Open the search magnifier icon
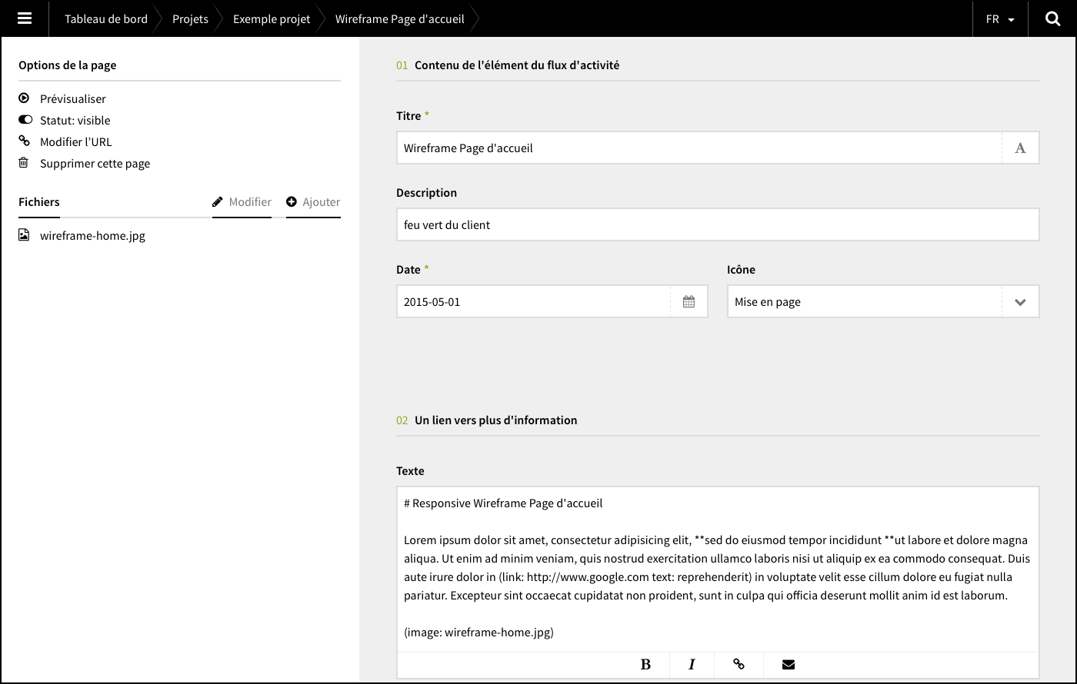Viewport: 1077px width, 684px height. pos(1053,18)
